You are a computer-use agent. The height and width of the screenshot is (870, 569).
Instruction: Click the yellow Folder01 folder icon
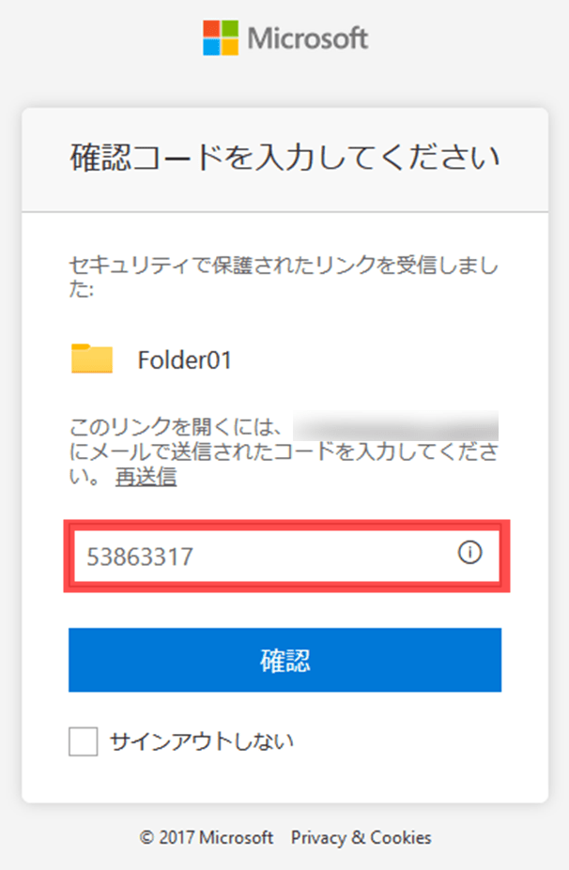pyautogui.click(x=92, y=359)
